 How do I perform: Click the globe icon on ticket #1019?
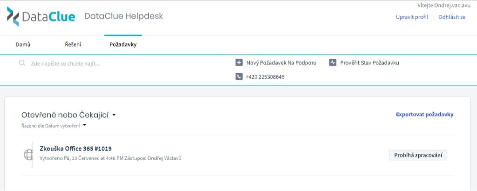point(28,155)
